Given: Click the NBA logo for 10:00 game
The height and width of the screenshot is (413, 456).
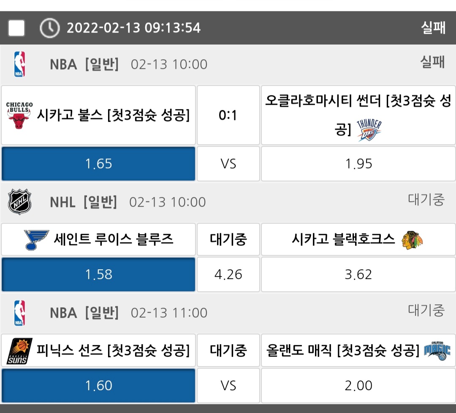Looking at the screenshot, I should 19,64.
